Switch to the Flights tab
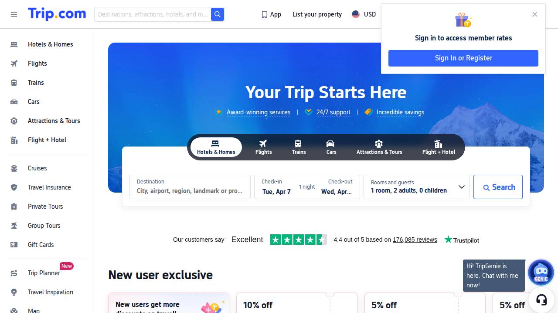558x313 pixels. click(x=263, y=147)
